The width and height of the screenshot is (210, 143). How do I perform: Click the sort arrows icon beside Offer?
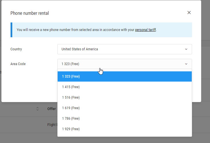pos(37,109)
